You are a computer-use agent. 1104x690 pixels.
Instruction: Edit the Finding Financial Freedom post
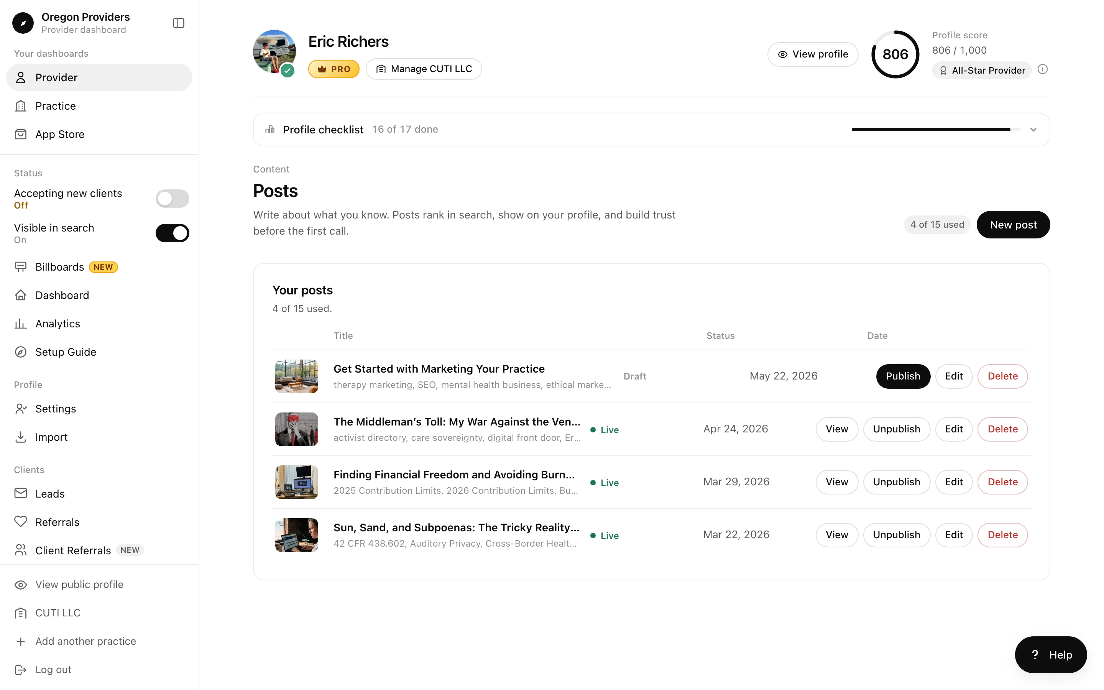coord(953,482)
